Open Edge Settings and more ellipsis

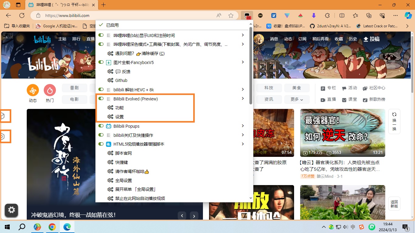point(395,15)
